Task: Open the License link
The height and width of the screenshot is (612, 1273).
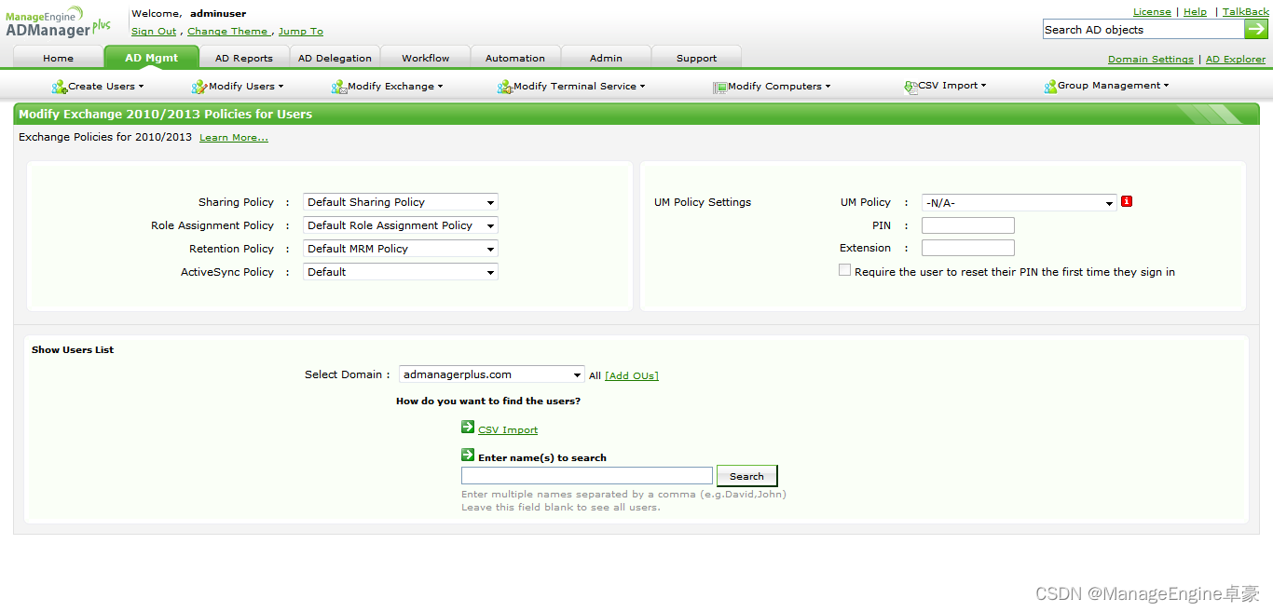Action: (x=1152, y=12)
